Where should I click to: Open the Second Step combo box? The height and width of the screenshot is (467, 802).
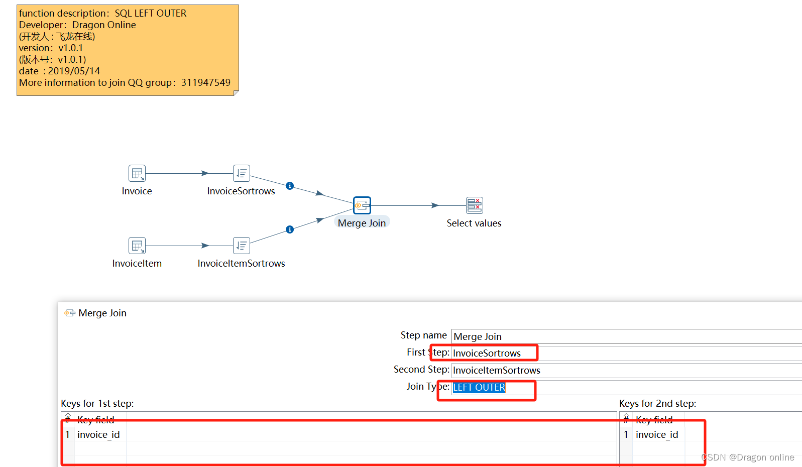click(x=626, y=370)
